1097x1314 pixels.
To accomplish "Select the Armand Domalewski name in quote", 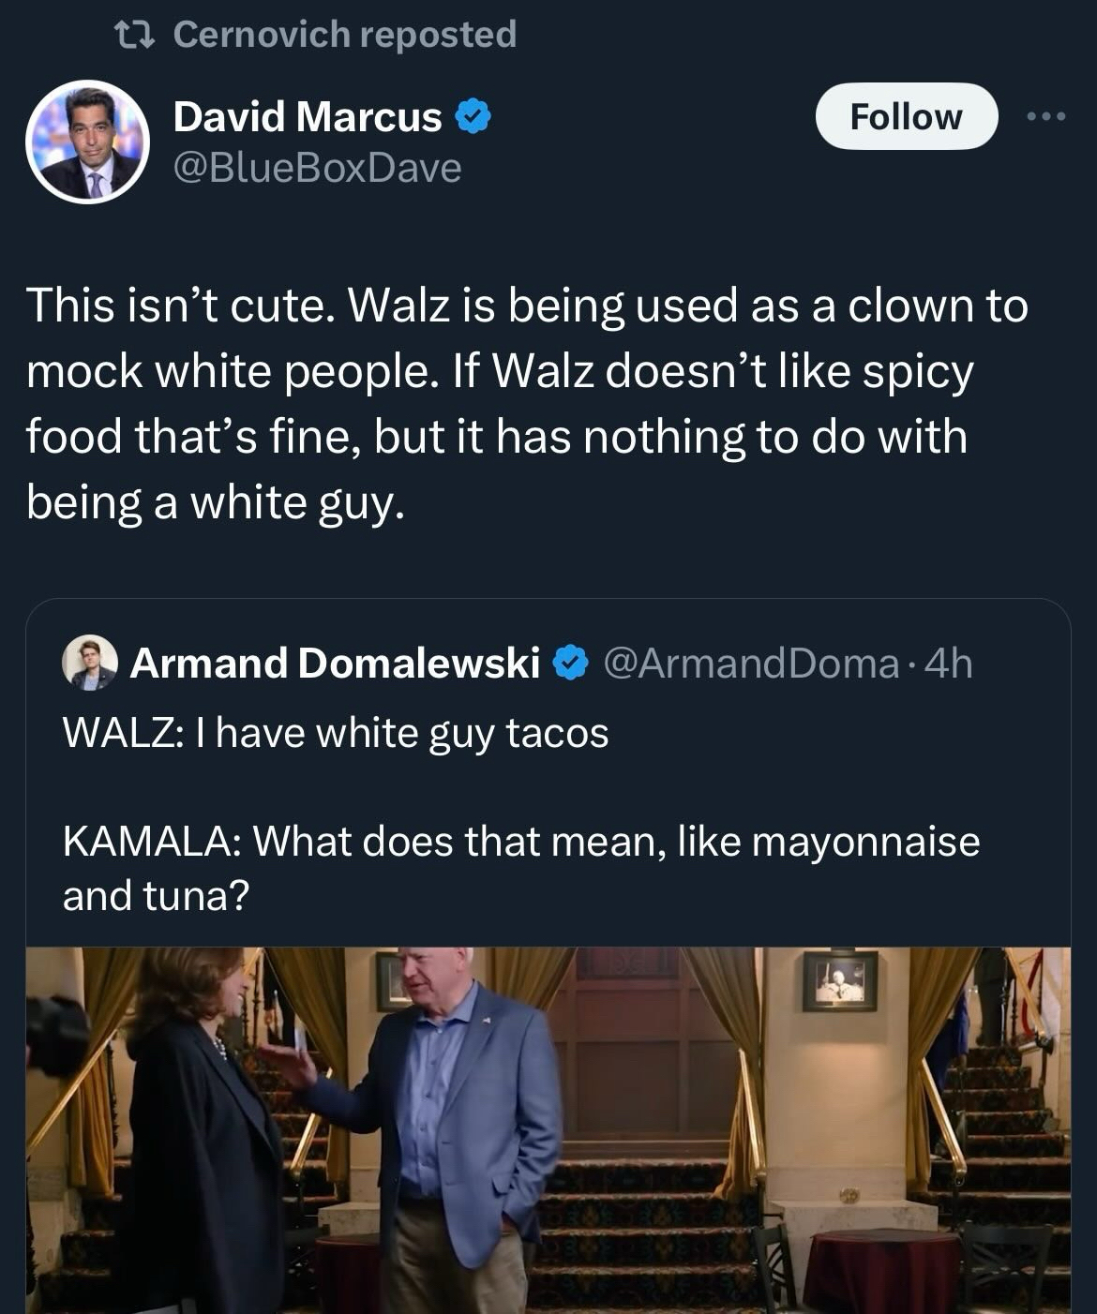I will click(334, 663).
